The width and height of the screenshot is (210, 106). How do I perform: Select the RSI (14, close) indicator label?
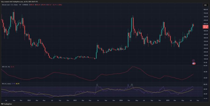tap(6, 84)
